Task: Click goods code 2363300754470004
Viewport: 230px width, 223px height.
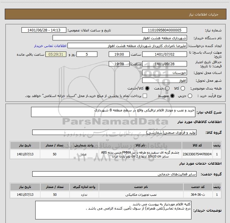Action: (197, 154)
